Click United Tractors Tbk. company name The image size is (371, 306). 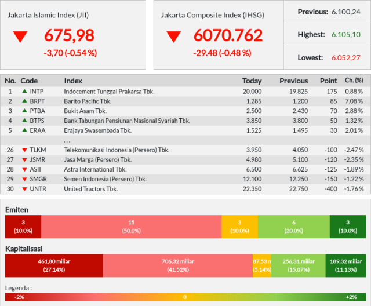point(90,189)
